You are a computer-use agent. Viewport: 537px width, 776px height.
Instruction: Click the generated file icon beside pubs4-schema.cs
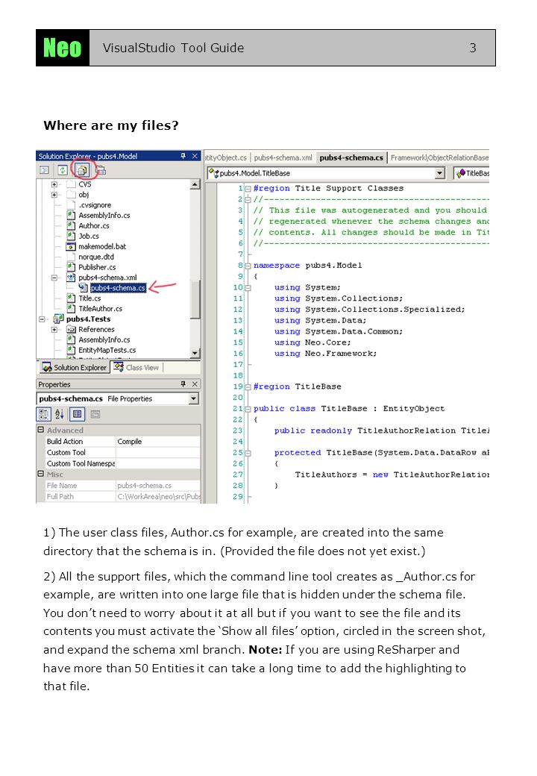83,288
